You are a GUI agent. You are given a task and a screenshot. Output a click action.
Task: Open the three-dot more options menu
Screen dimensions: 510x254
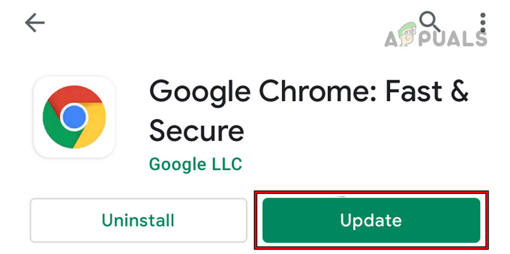483,23
